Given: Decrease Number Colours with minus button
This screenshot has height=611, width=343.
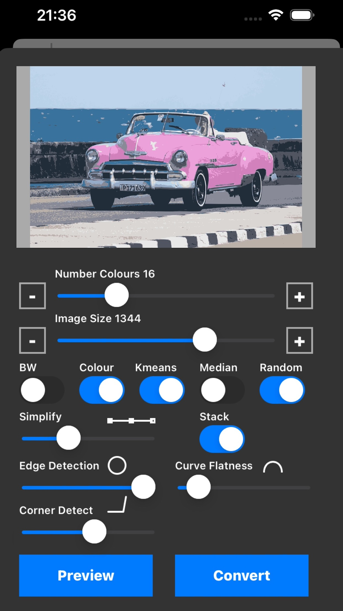Looking at the screenshot, I should coord(32,296).
